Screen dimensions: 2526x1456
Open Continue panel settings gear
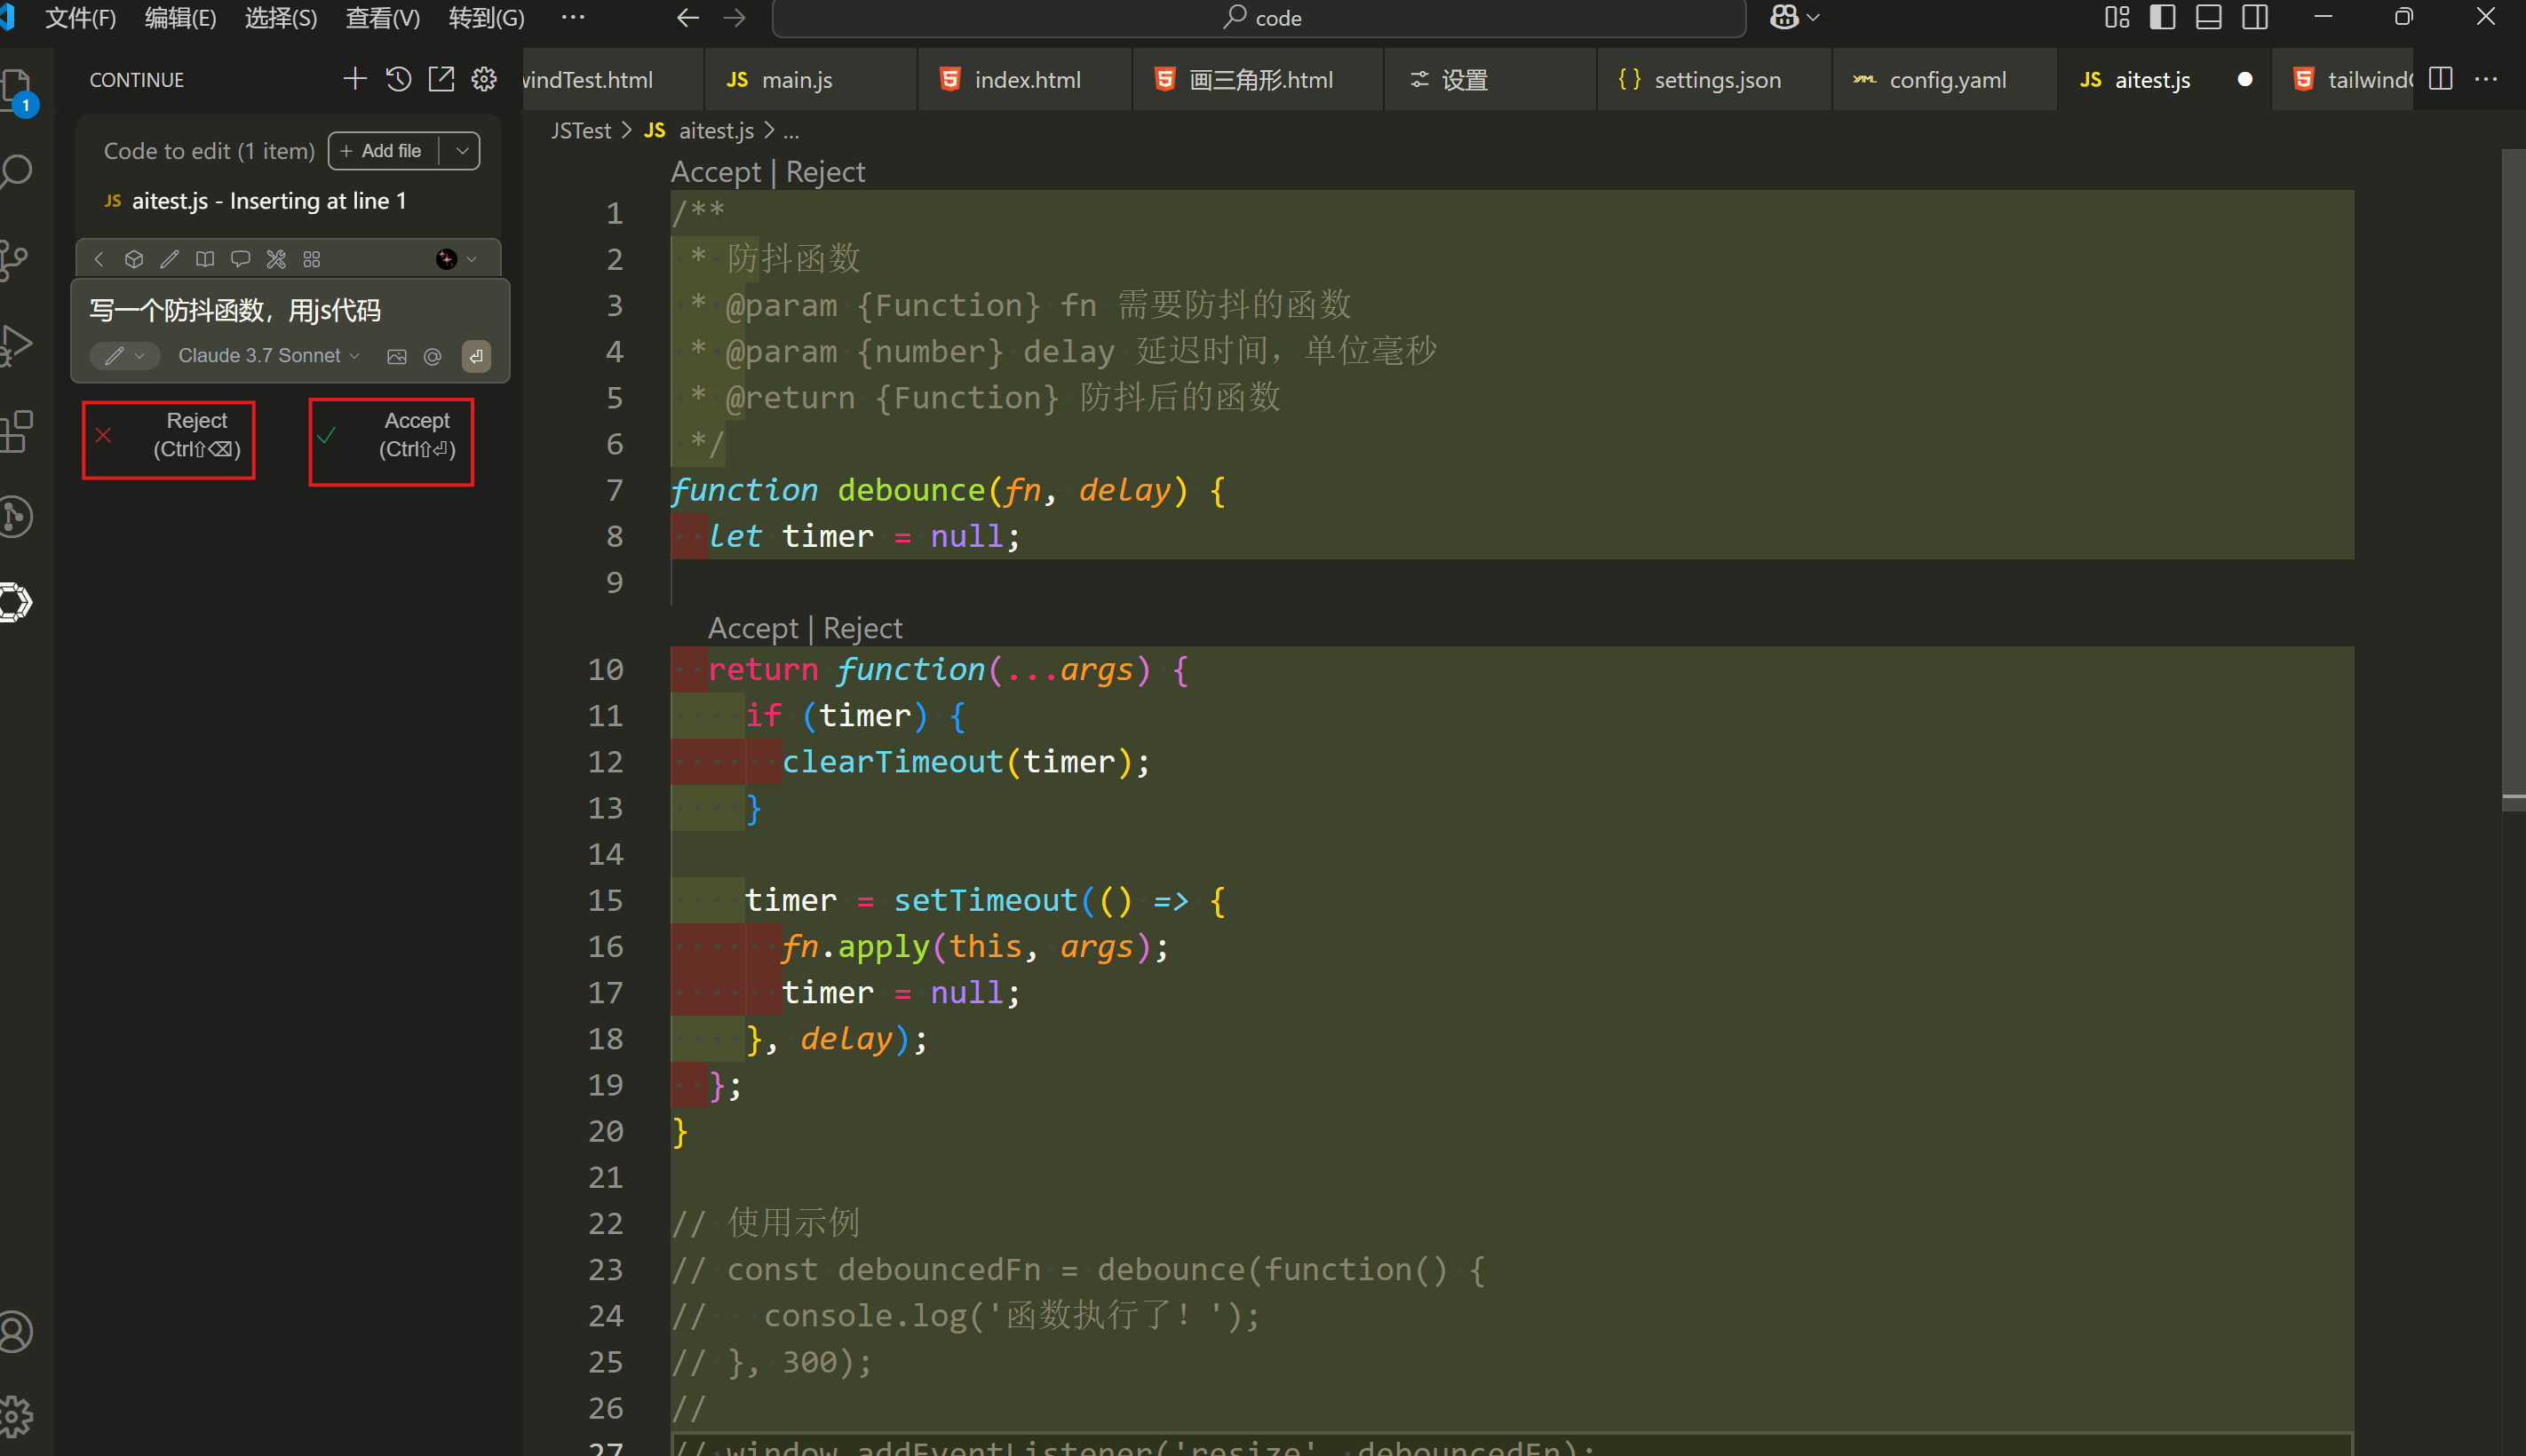tap(484, 79)
